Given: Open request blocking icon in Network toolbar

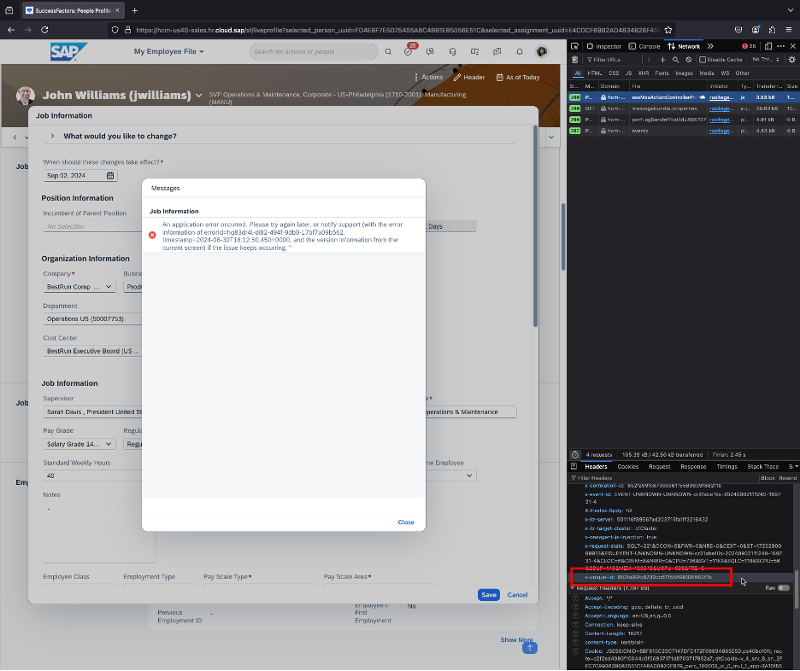Looking at the screenshot, I should pyautogui.click(x=688, y=60).
